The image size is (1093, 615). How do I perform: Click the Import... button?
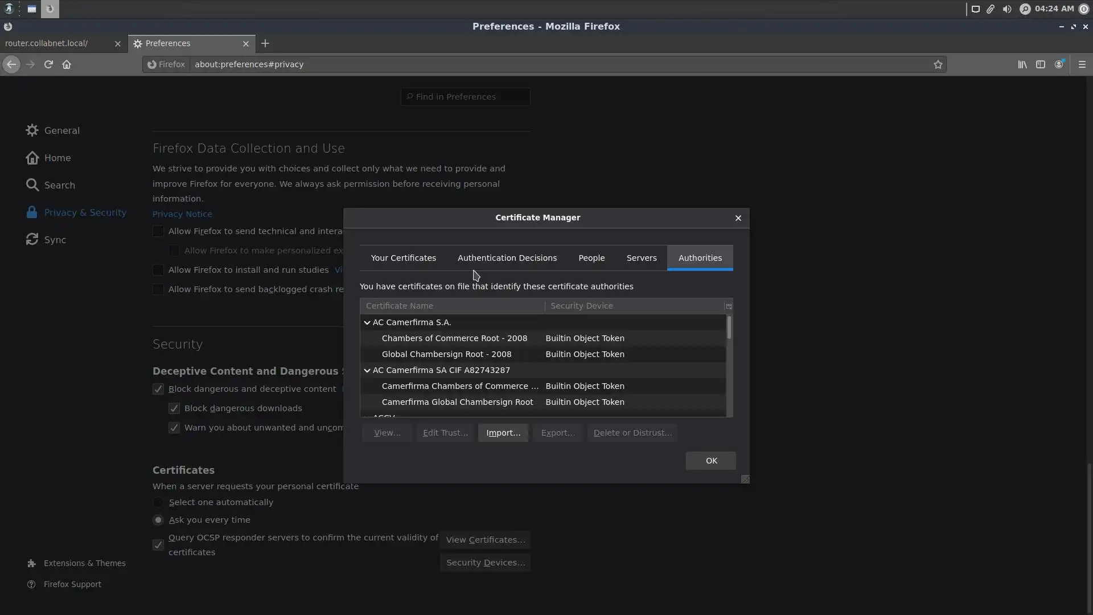(503, 433)
